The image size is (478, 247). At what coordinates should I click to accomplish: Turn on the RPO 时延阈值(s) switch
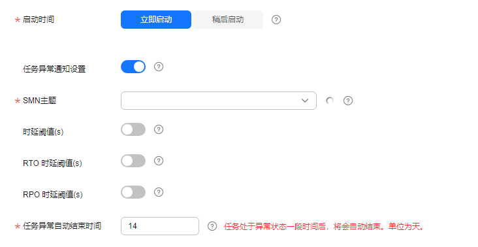click(x=133, y=192)
